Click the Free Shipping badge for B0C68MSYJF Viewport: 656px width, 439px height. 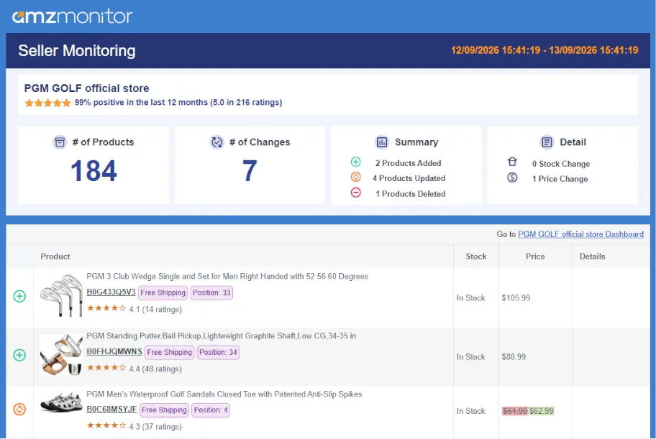pos(164,410)
